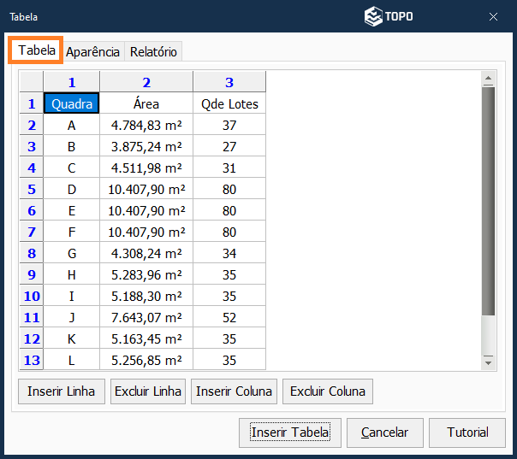Screen dimensions: 517x459
Task: Select column 3 header
Action: [229, 82]
